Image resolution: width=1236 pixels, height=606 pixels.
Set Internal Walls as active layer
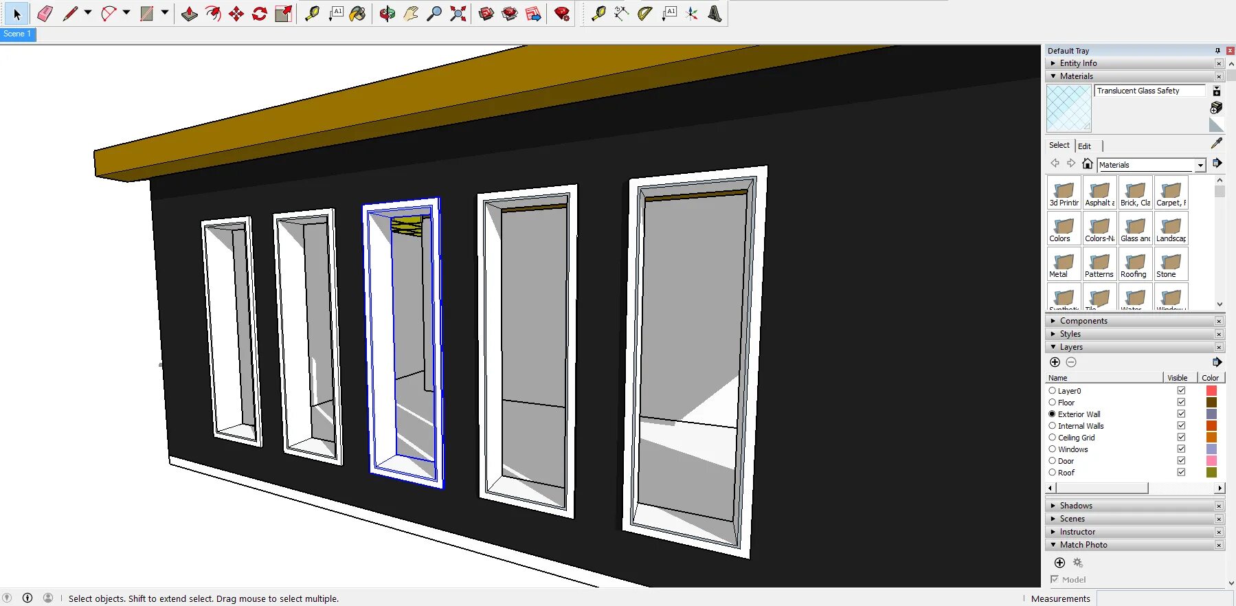pyautogui.click(x=1052, y=426)
